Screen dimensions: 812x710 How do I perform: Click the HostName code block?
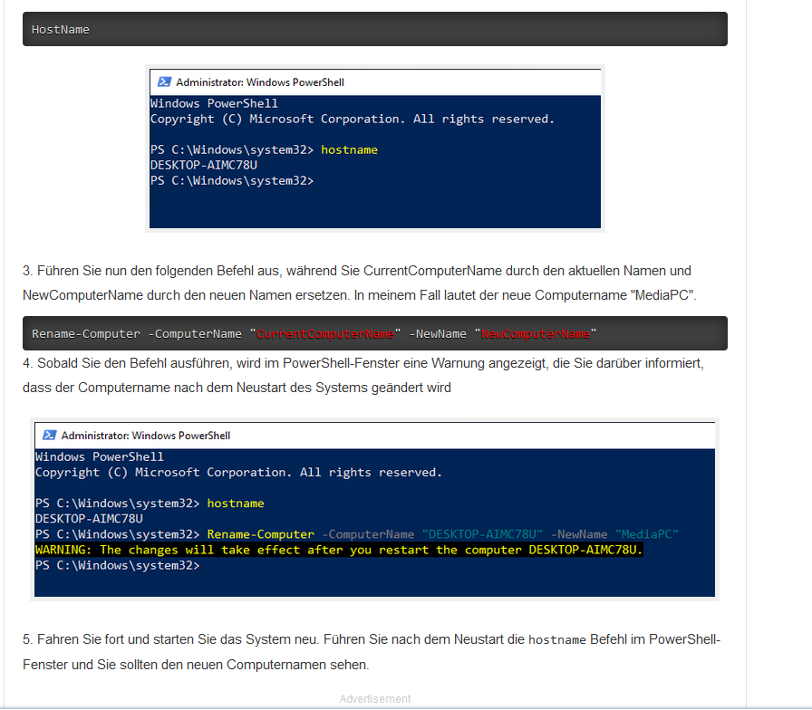pos(375,29)
